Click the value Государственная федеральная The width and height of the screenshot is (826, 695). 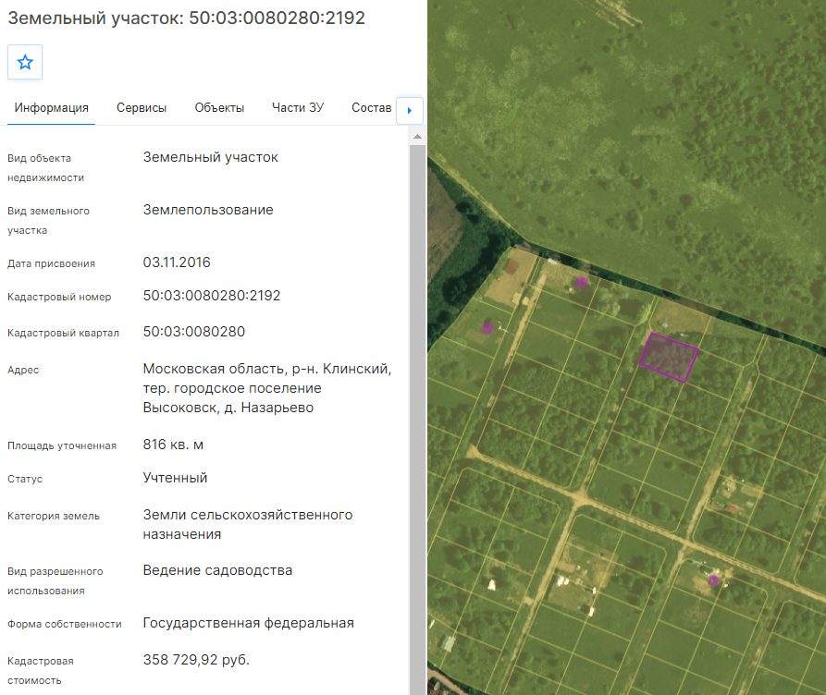click(248, 623)
